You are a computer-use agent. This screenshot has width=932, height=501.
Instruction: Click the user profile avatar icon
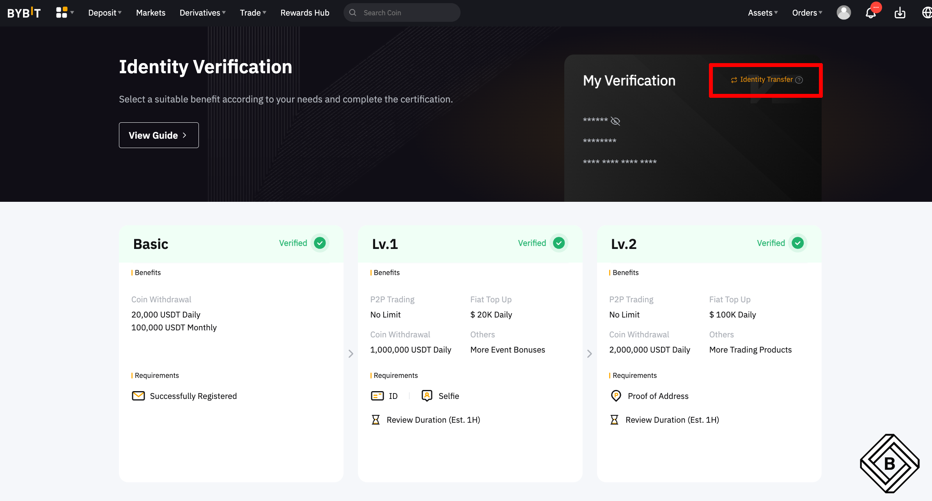tap(843, 13)
